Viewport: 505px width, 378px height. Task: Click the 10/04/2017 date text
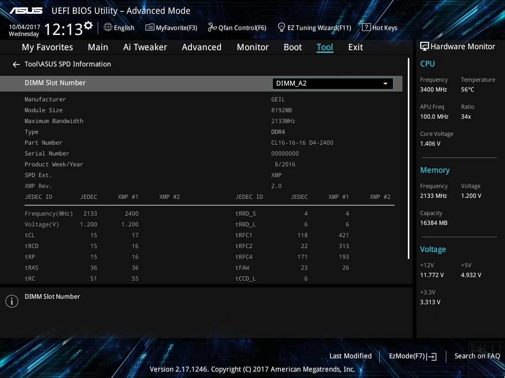(x=25, y=27)
